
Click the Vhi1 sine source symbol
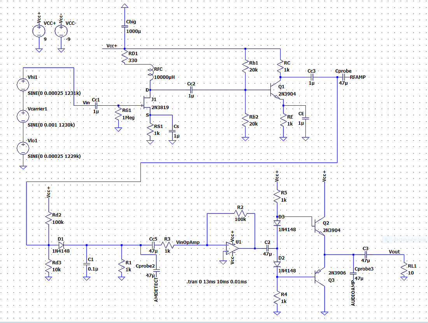tap(23, 84)
